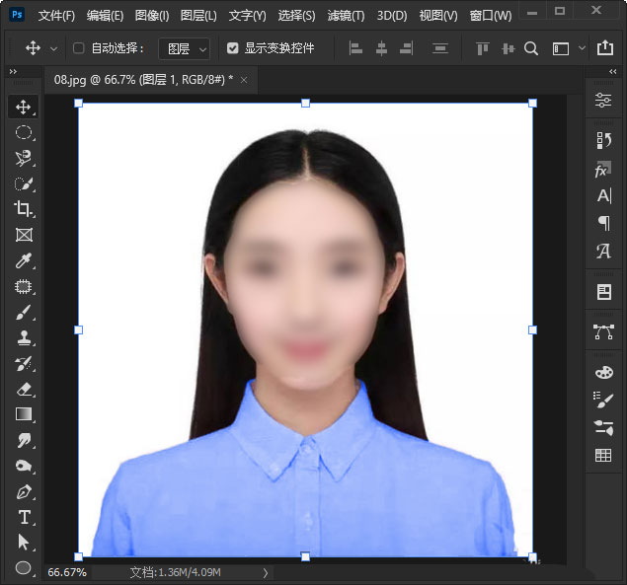Close the 08.jpg document tab
The height and width of the screenshot is (585, 627).
tap(244, 80)
